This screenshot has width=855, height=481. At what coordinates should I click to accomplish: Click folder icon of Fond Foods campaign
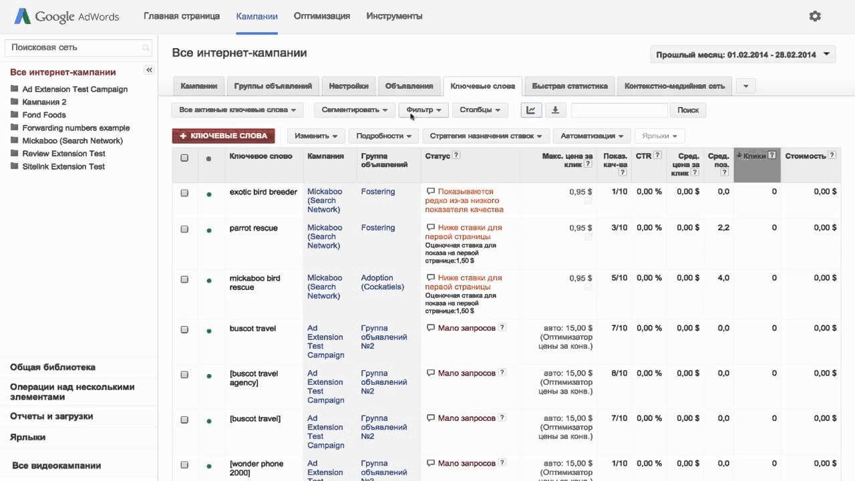pos(15,115)
